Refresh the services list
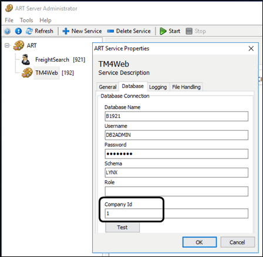 (x=39, y=31)
